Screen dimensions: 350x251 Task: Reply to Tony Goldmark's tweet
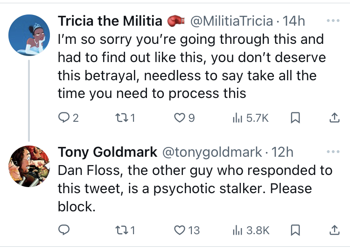pyautogui.click(x=64, y=230)
